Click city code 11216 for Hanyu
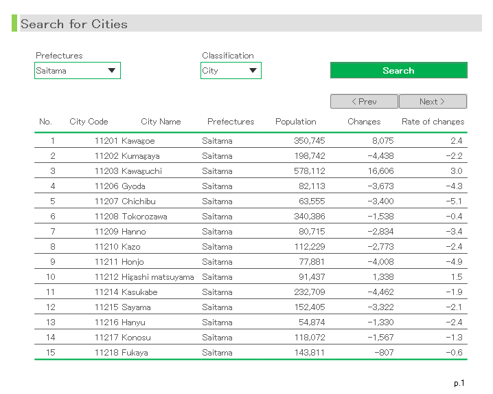The image size is (493, 394). pyautogui.click(x=106, y=322)
